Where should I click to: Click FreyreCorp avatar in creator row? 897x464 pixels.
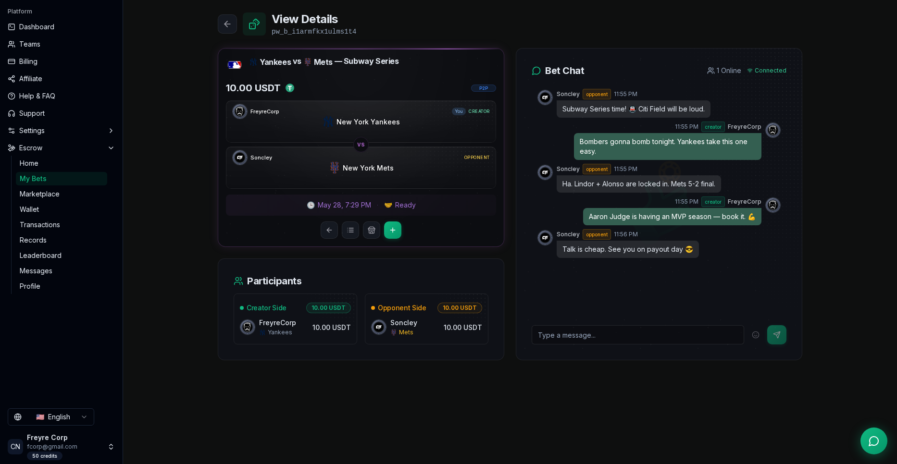click(x=240, y=111)
